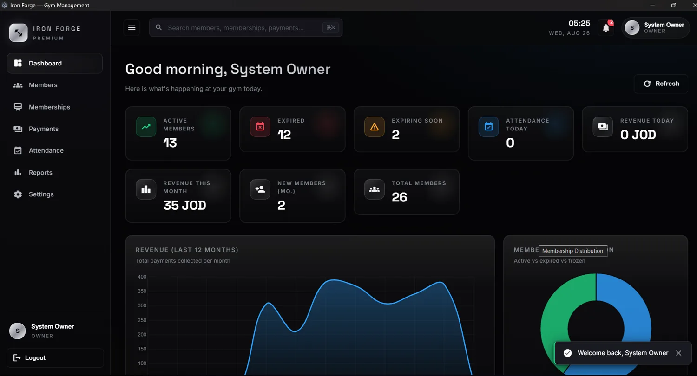Viewport: 697px width, 376px height.
Task: Click the Expiring Soon warning icon
Action: tap(375, 127)
